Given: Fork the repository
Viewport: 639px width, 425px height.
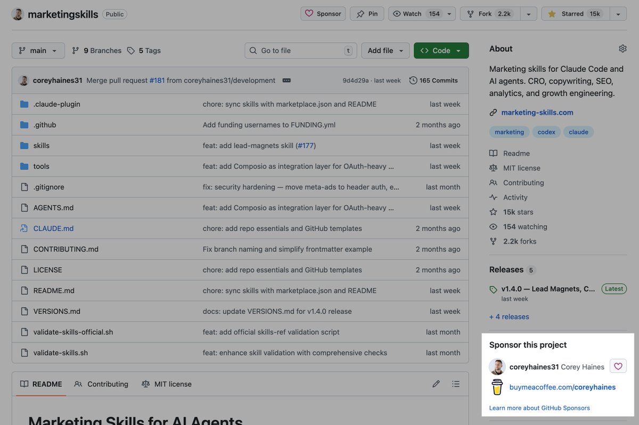Looking at the screenshot, I should coord(490,14).
